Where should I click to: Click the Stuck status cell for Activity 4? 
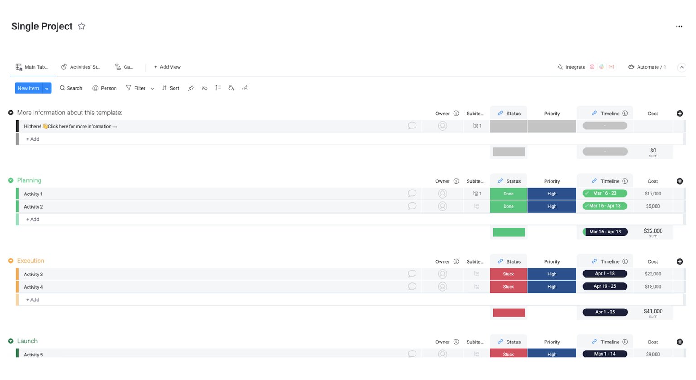pyautogui.click(x=508, y=287)
